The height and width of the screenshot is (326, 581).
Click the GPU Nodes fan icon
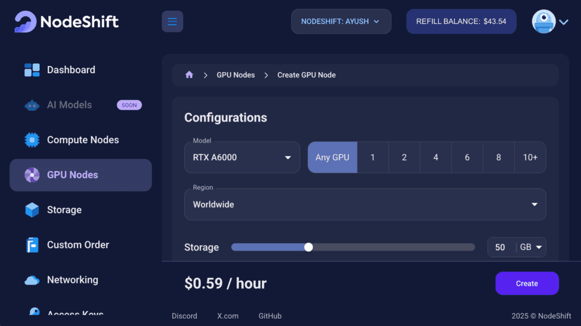[x=32, y=175]
